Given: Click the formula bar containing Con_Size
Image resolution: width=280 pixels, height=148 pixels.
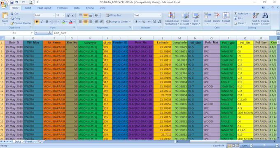Looking at the screenshot, I should point(164,33).
